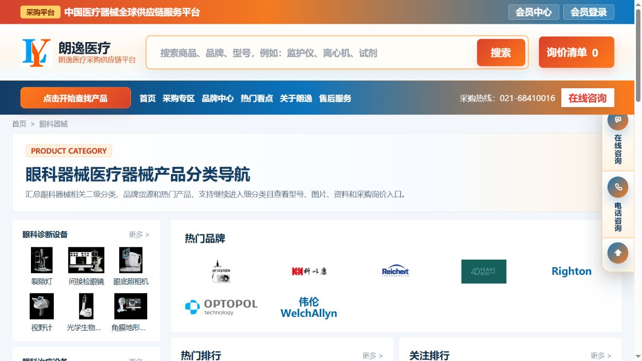Select the green 40 Years brand logo

click(484, 271)
